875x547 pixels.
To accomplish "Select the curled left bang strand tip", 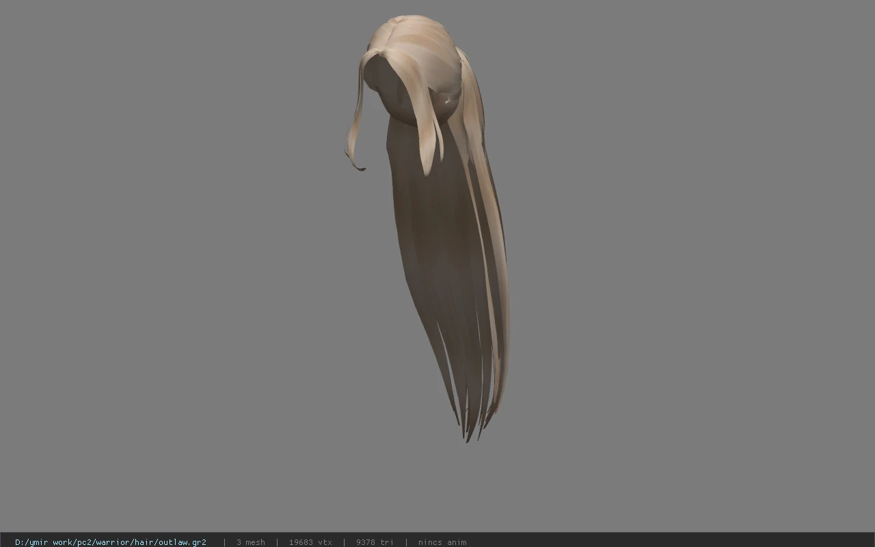I will point(356,163).
